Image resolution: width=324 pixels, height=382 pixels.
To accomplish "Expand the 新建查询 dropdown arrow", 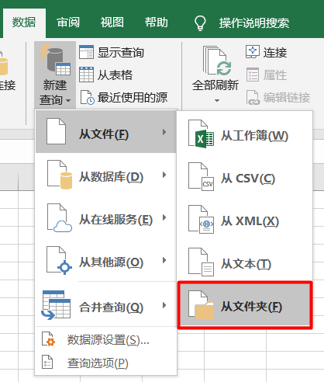I will pyautogui.click(x=68, y=100).
